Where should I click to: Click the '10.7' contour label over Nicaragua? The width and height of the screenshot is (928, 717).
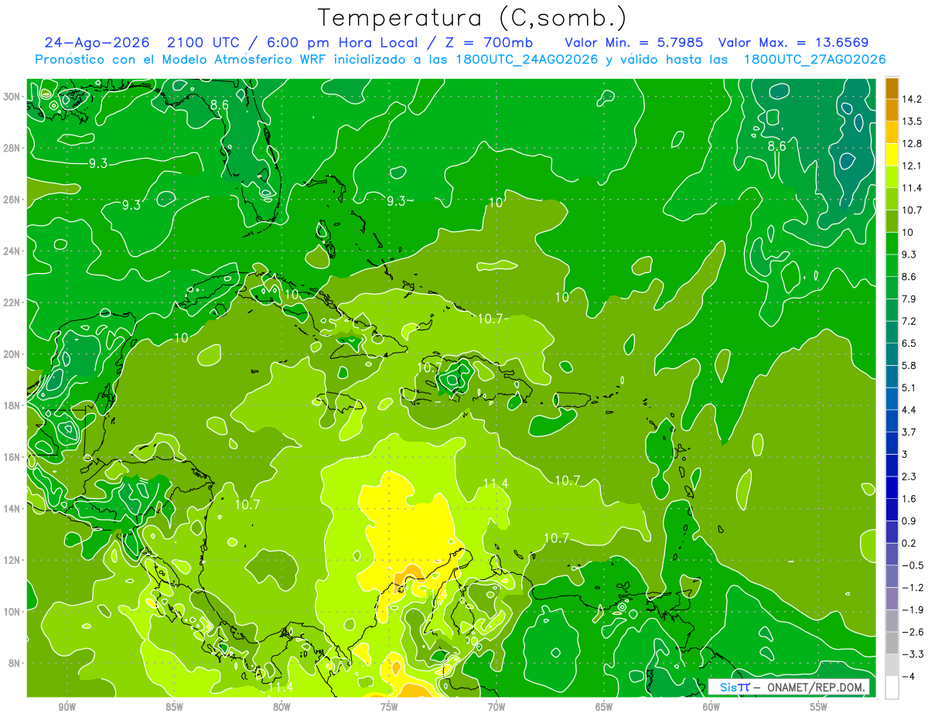[247, 504]
